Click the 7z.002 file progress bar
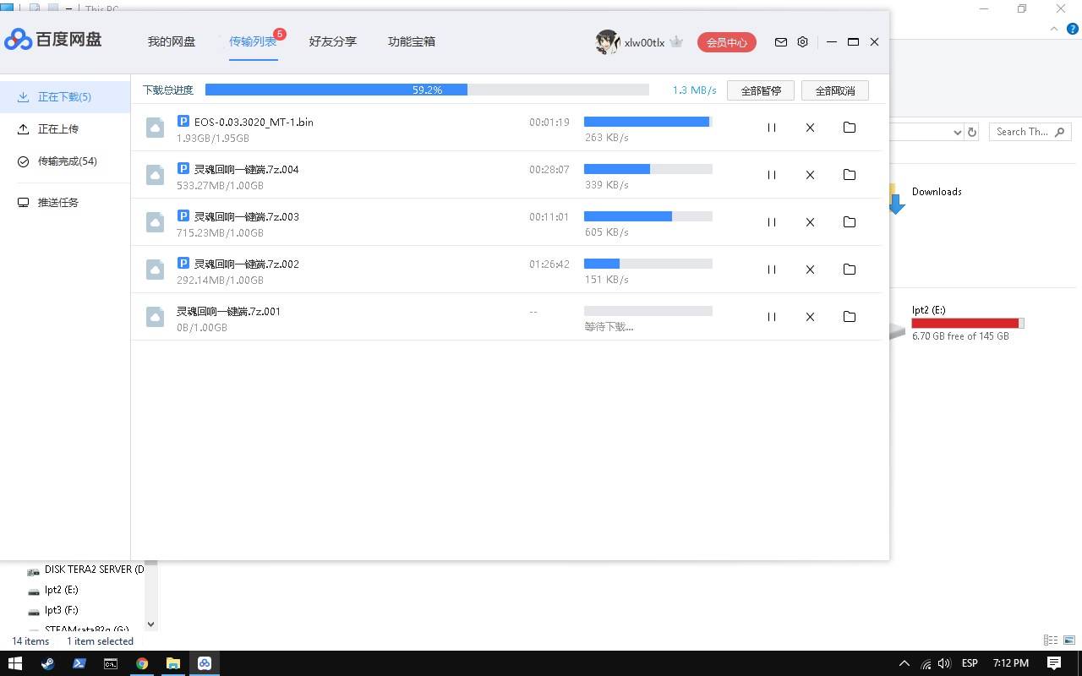 [x=648, y=264]
